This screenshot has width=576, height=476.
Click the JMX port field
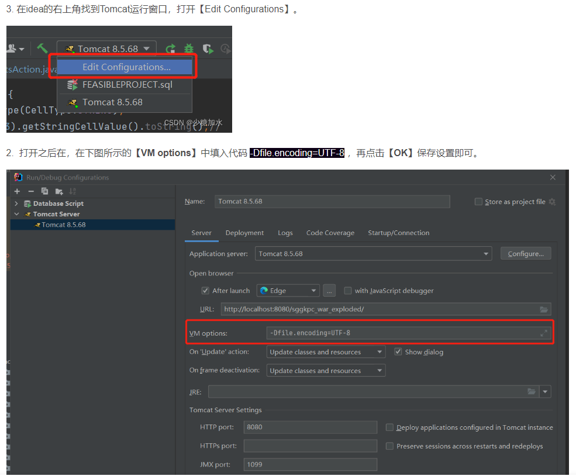pyautogui.click(x=311, y=464)
